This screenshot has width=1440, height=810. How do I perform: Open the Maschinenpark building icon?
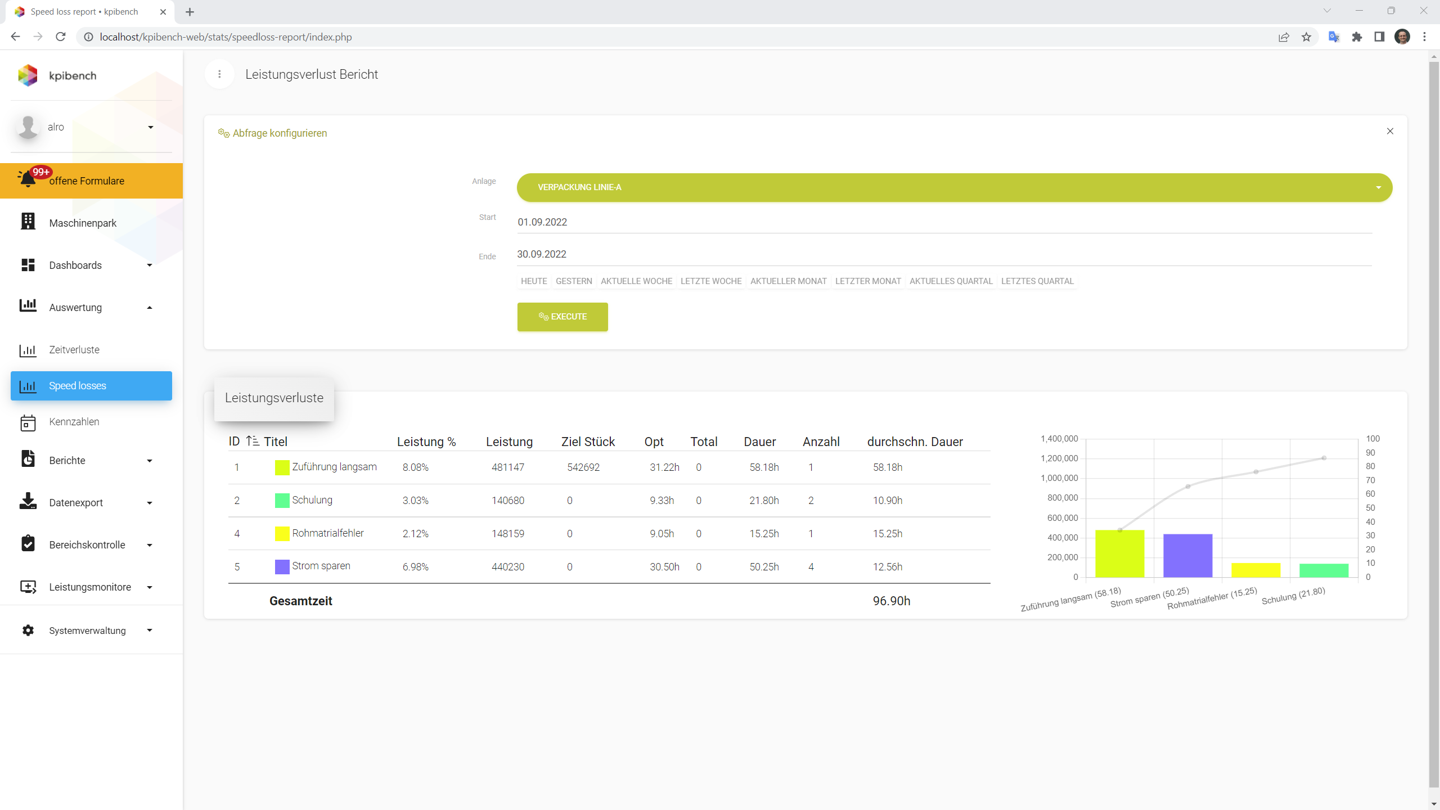point(28,222)
